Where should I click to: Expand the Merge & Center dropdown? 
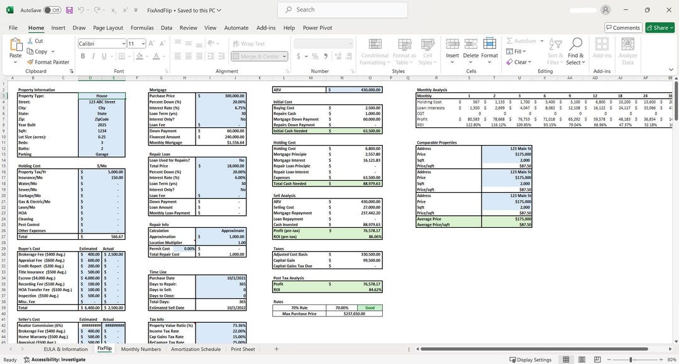pyautogui.click(x=284, y=56)
